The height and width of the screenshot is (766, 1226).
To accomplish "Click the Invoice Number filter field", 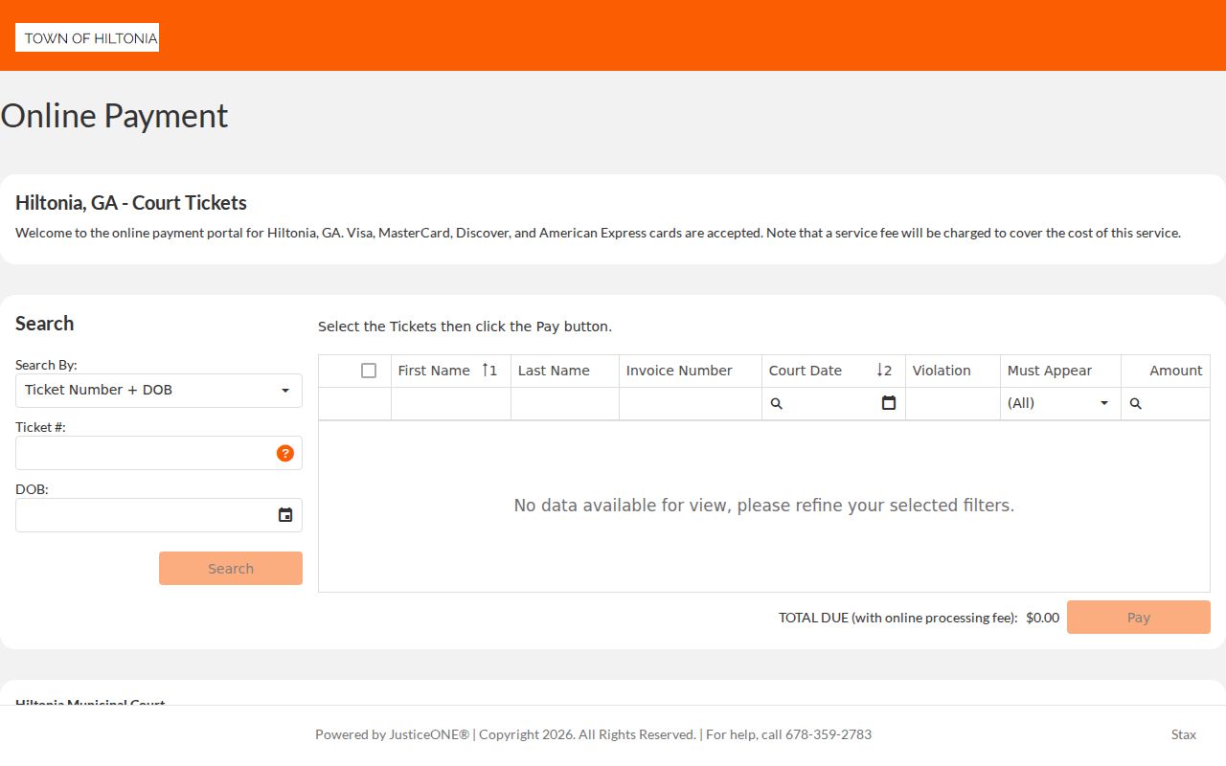I will click(691, 403).
